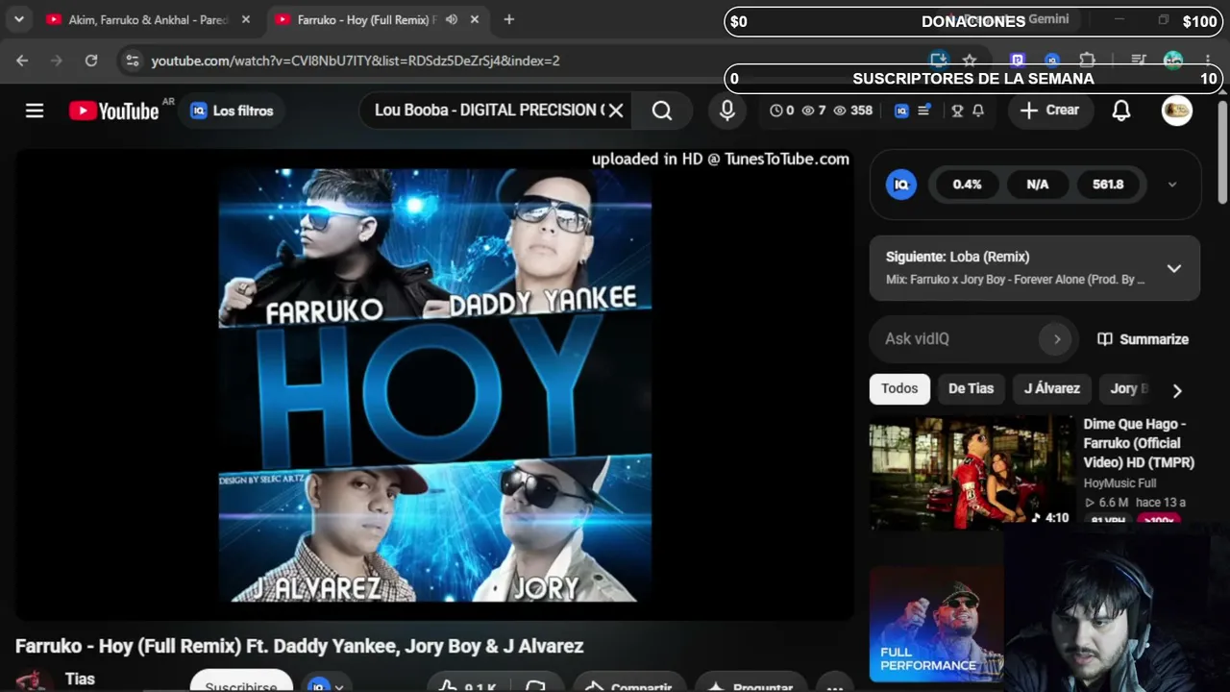Open Dime Que Hago - Farruko video title
This screenshot has width=1230, height=692.
(x=1139, y=443)
